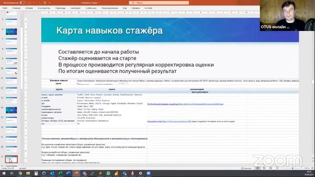Open Zoom app from taskbar
Viewport: 315px width, 177px height.
[149, 174]
